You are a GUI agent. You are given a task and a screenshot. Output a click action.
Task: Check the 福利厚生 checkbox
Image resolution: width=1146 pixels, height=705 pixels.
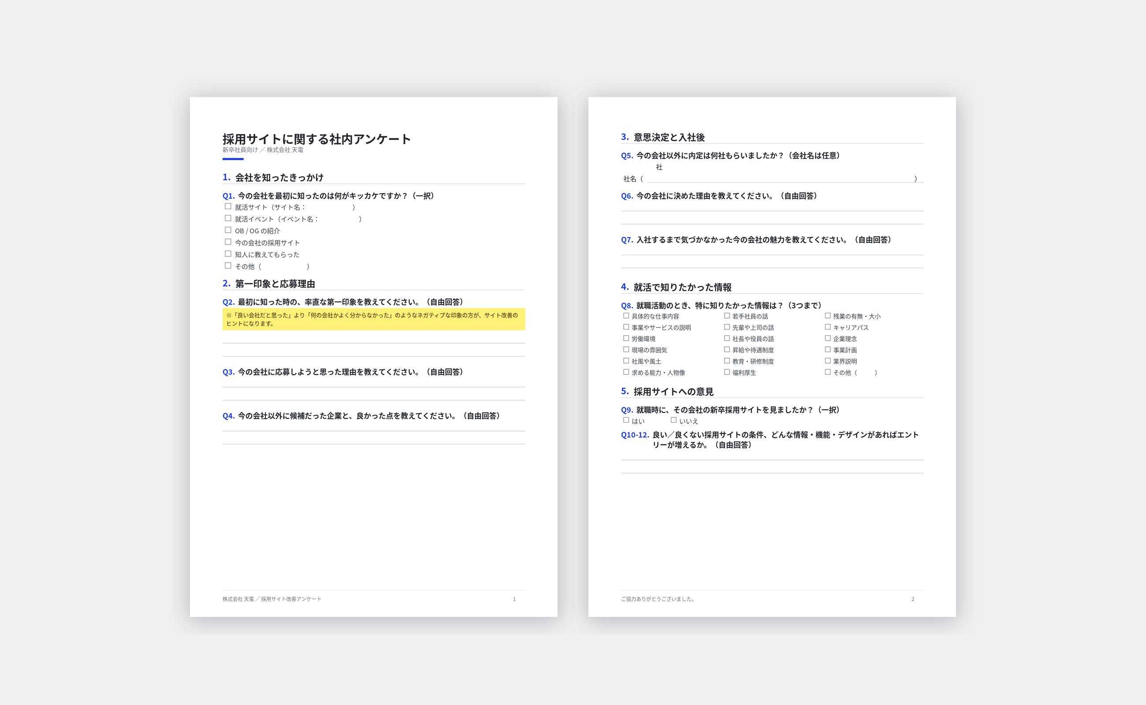(x=727, y=371)
